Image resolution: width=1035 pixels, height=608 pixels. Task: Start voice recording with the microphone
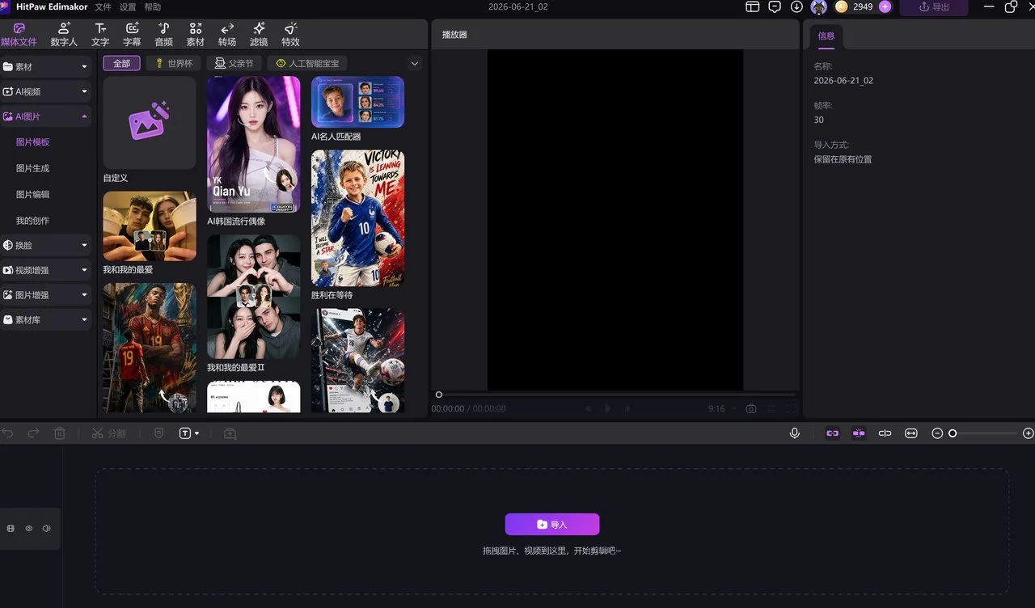pyautogui.click(x=795, y=433)
